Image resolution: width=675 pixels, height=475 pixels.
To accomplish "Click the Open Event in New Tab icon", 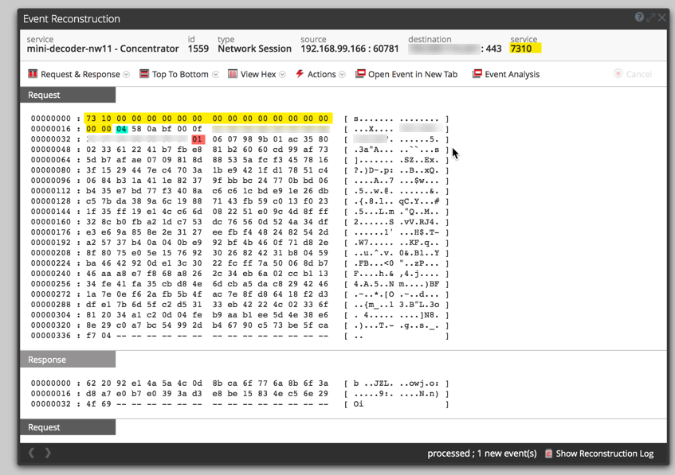I will coord(360,74).
